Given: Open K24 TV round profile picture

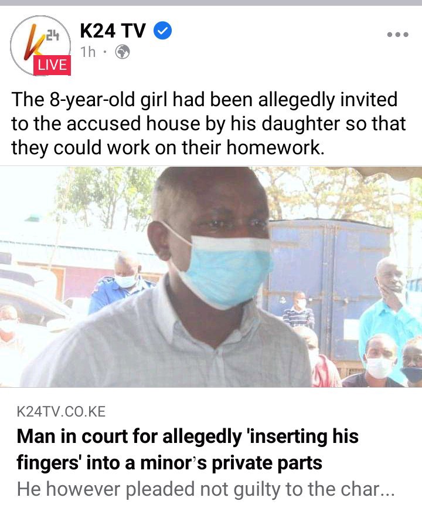Looking at the screenshot, I should pos(40,45).
